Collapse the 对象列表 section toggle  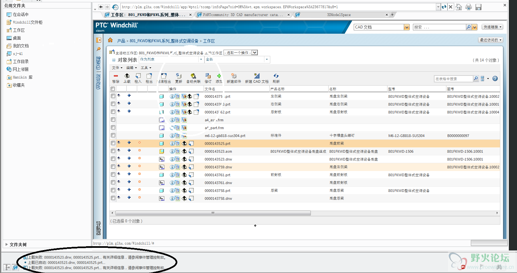(114, 60)
